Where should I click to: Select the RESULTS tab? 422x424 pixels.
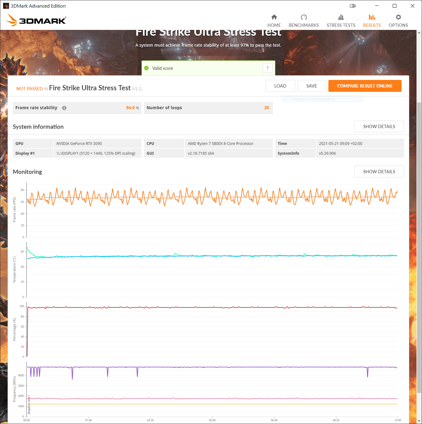pyautogui.click(x=372, y=21)
